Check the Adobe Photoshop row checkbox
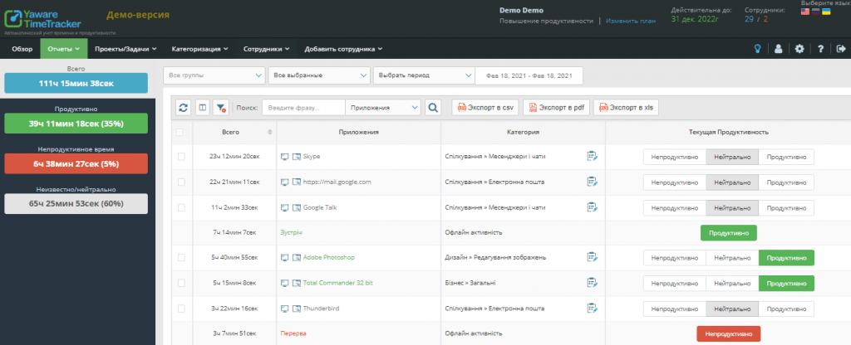 point(182,258)
